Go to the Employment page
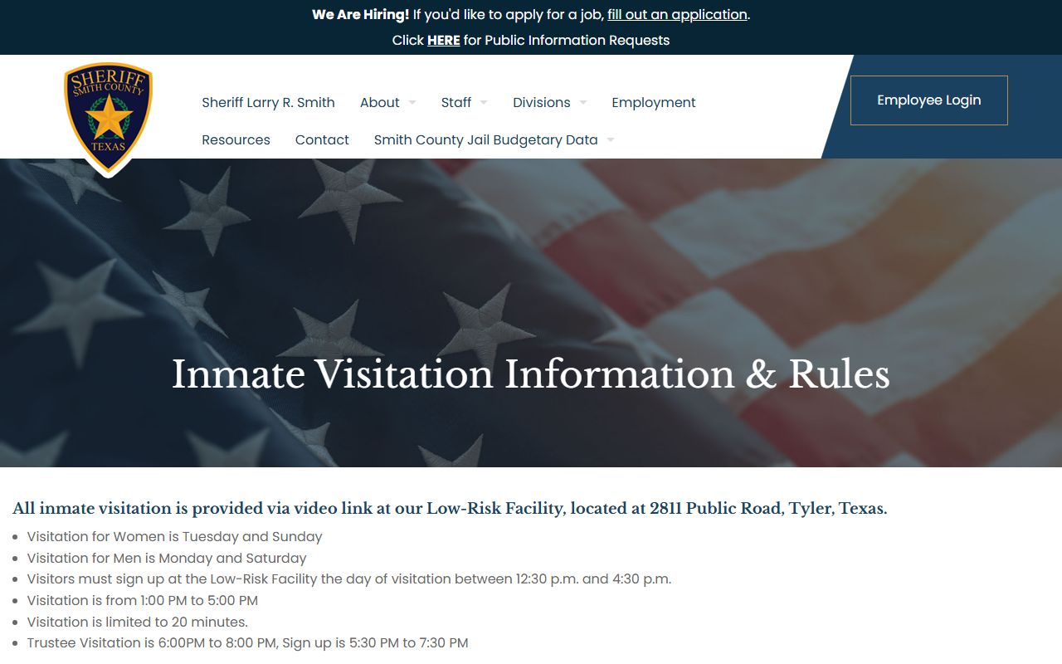 tap(654, 102)
